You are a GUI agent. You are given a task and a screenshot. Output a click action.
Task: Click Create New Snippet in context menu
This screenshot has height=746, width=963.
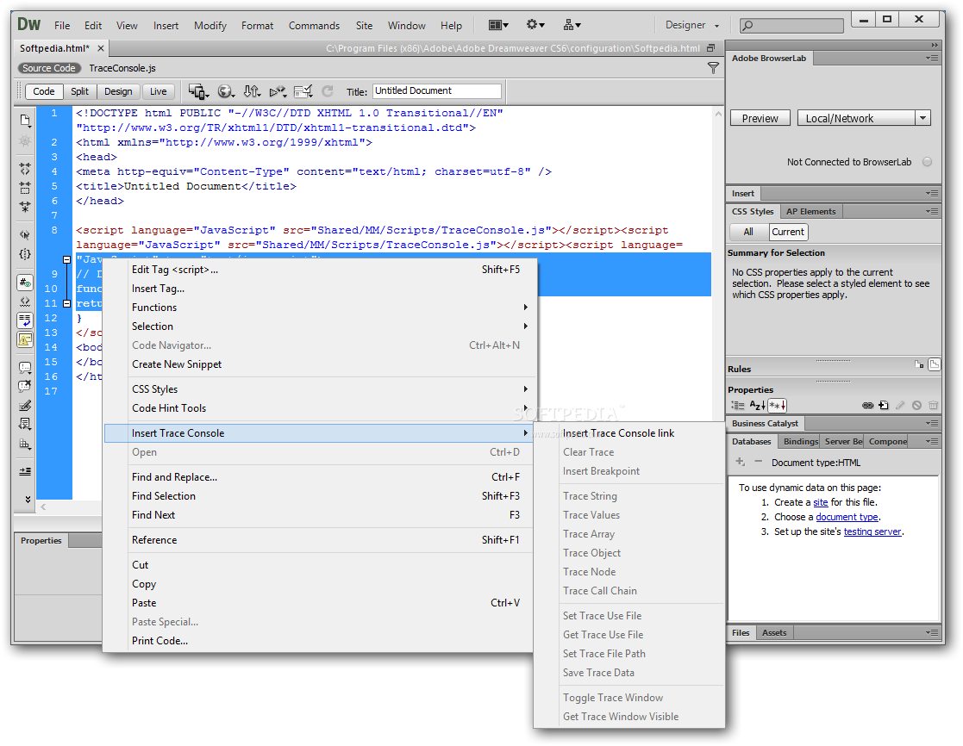(x=319, y=364)
